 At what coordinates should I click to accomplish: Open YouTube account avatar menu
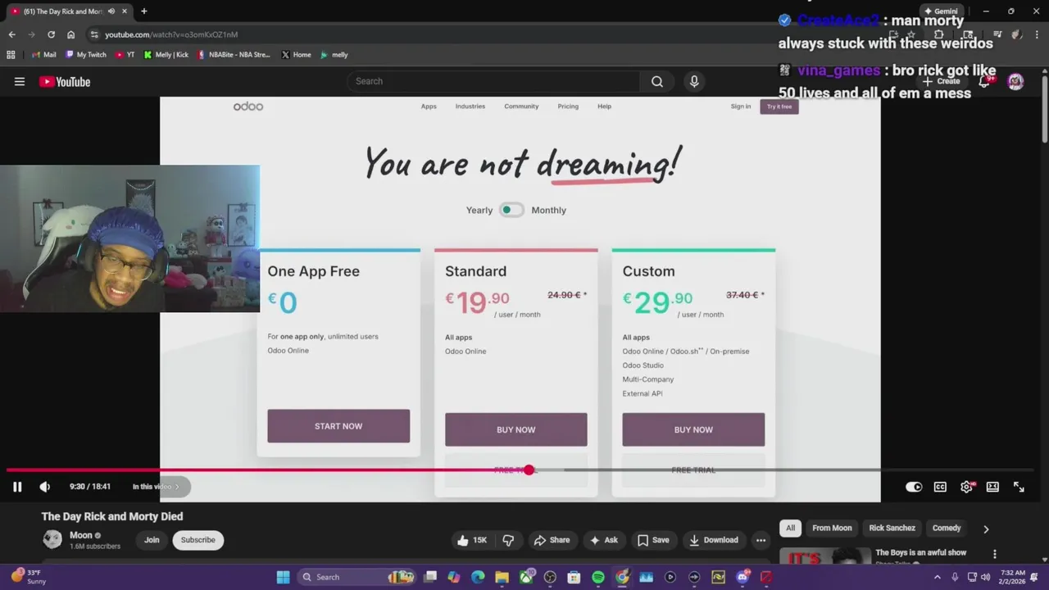pyautogui.click(x=1015, y=81)
